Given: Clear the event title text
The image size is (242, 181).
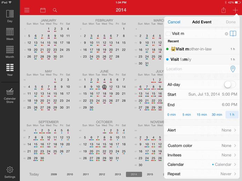Looking at the screenshot, I should point(226,34).
